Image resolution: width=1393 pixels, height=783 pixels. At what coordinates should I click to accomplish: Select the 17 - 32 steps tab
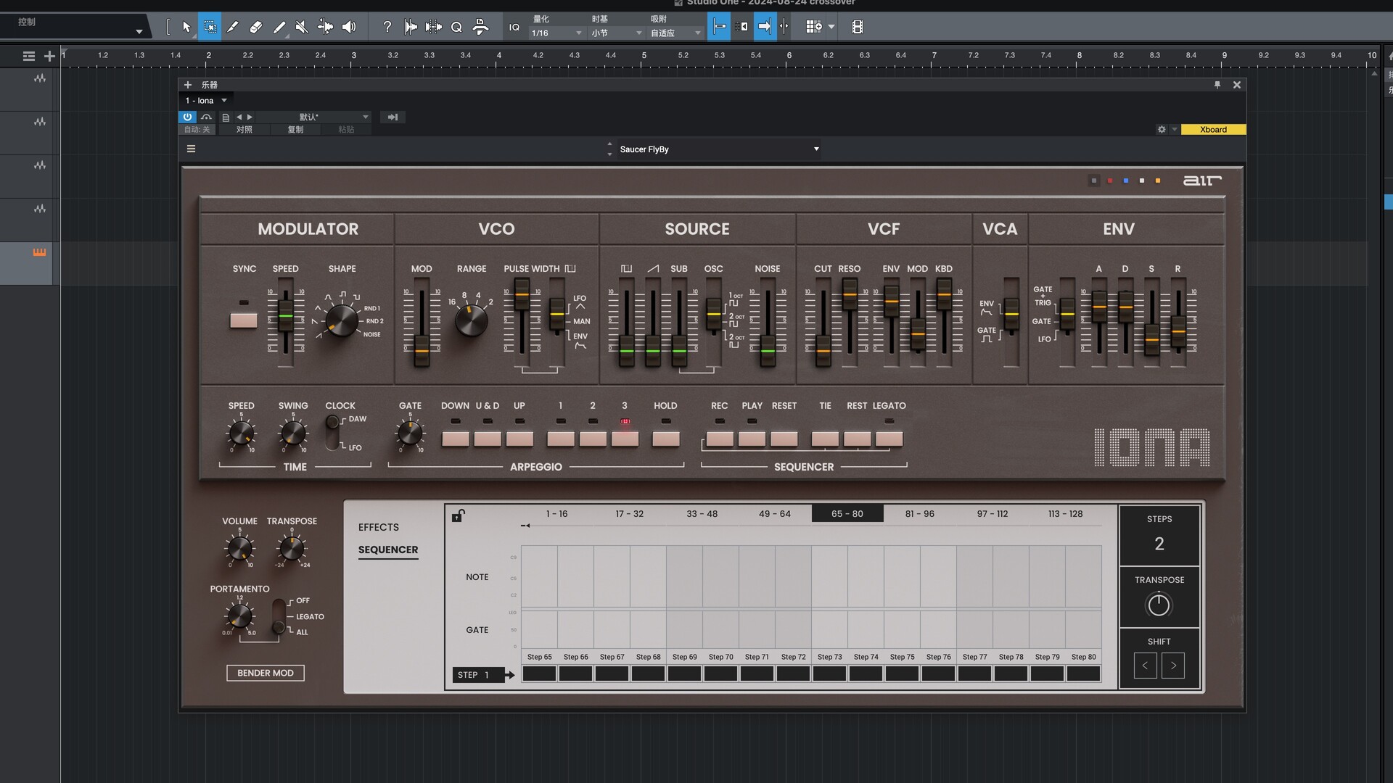(629, 513)
